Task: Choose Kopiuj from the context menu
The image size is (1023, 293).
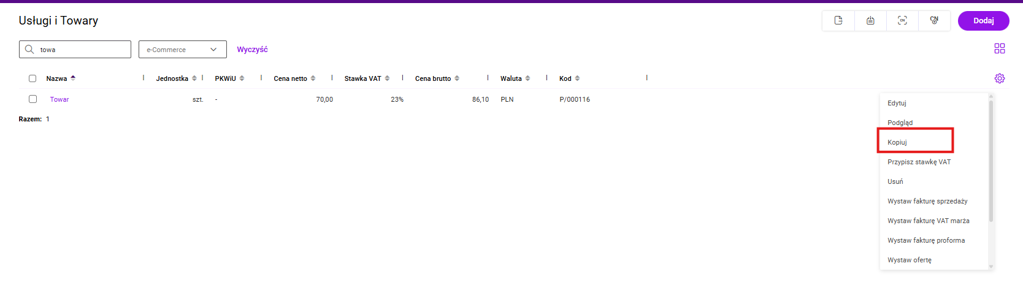Action: click(x=897, y=142)
